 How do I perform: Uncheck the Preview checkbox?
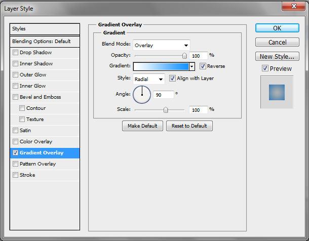click(265, 68)
